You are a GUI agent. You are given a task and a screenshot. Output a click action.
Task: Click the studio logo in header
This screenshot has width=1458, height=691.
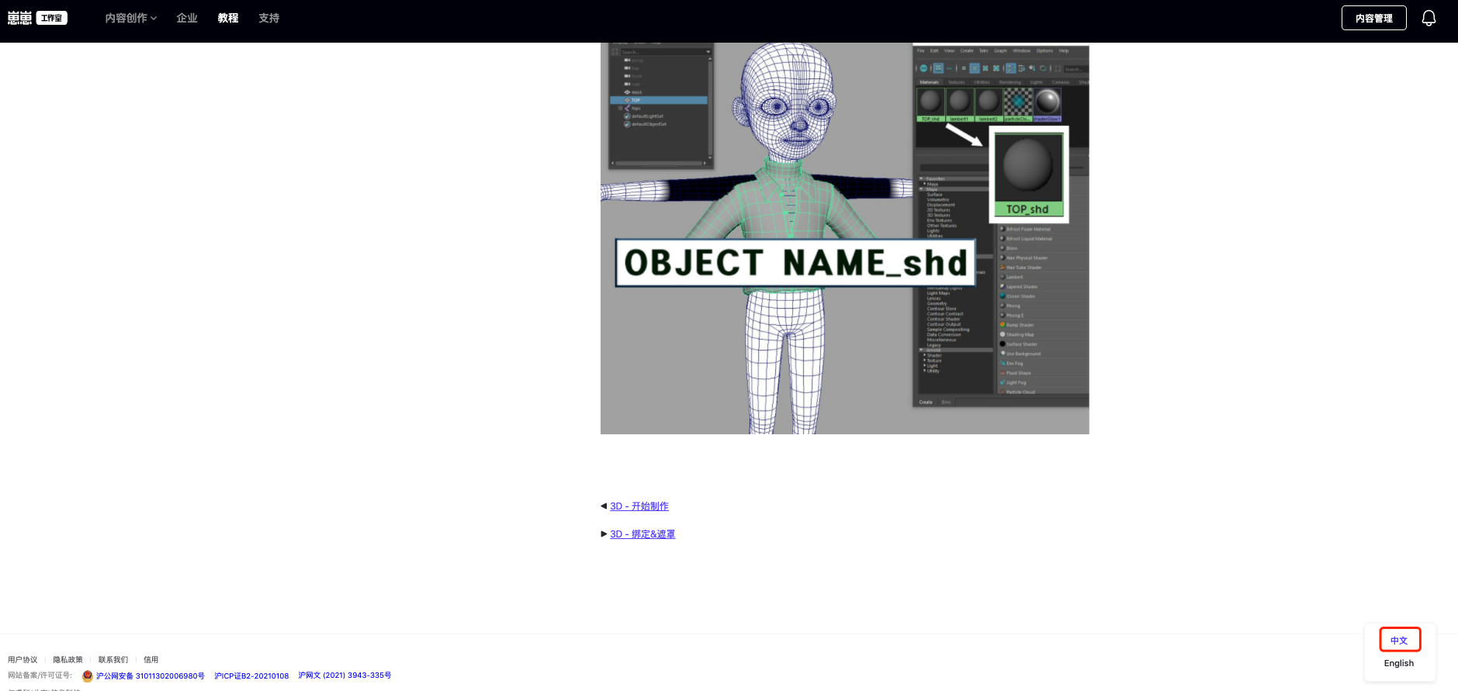coord(37,18)
